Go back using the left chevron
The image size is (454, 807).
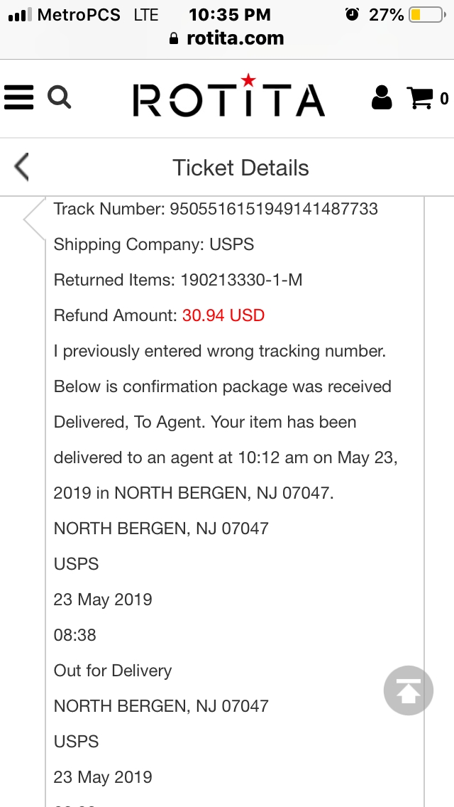coord(22,168)
